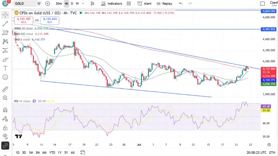Toggle stay in drawing mode
This screenshot has height=156, width=278.
(x=5, y=119)
